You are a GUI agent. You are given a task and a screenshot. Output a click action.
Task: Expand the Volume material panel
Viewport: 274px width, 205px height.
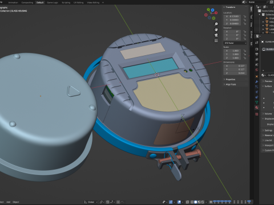click(x=268, y=113)
